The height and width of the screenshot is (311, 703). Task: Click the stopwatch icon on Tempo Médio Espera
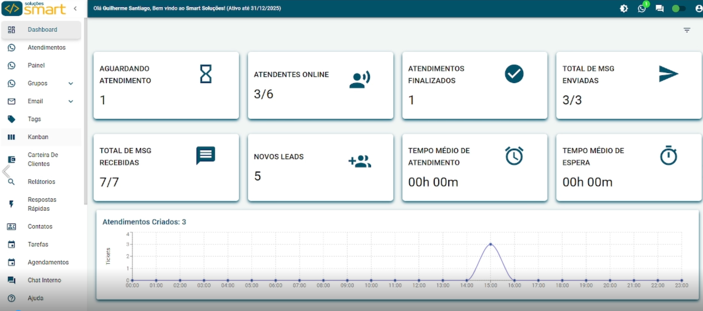click(668, 156)
